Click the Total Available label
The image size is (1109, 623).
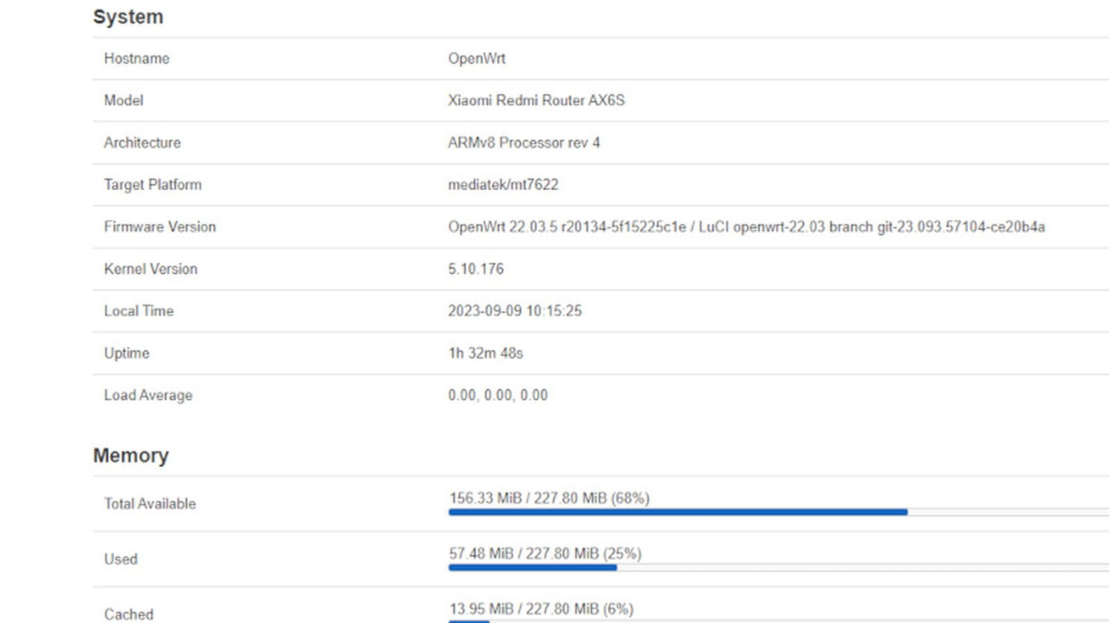click(150, 504)
